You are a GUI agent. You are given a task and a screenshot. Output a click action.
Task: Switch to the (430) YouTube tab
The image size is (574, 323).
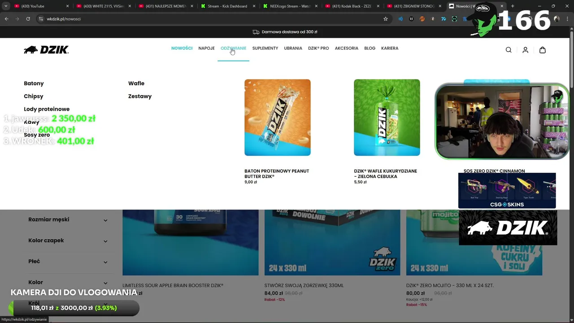(41, 6)
